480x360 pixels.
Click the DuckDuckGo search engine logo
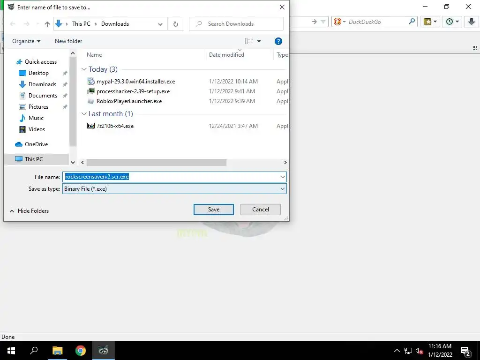[337, 22]
